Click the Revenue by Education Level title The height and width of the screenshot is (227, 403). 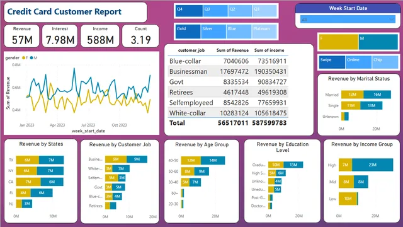tap(283, 147)
